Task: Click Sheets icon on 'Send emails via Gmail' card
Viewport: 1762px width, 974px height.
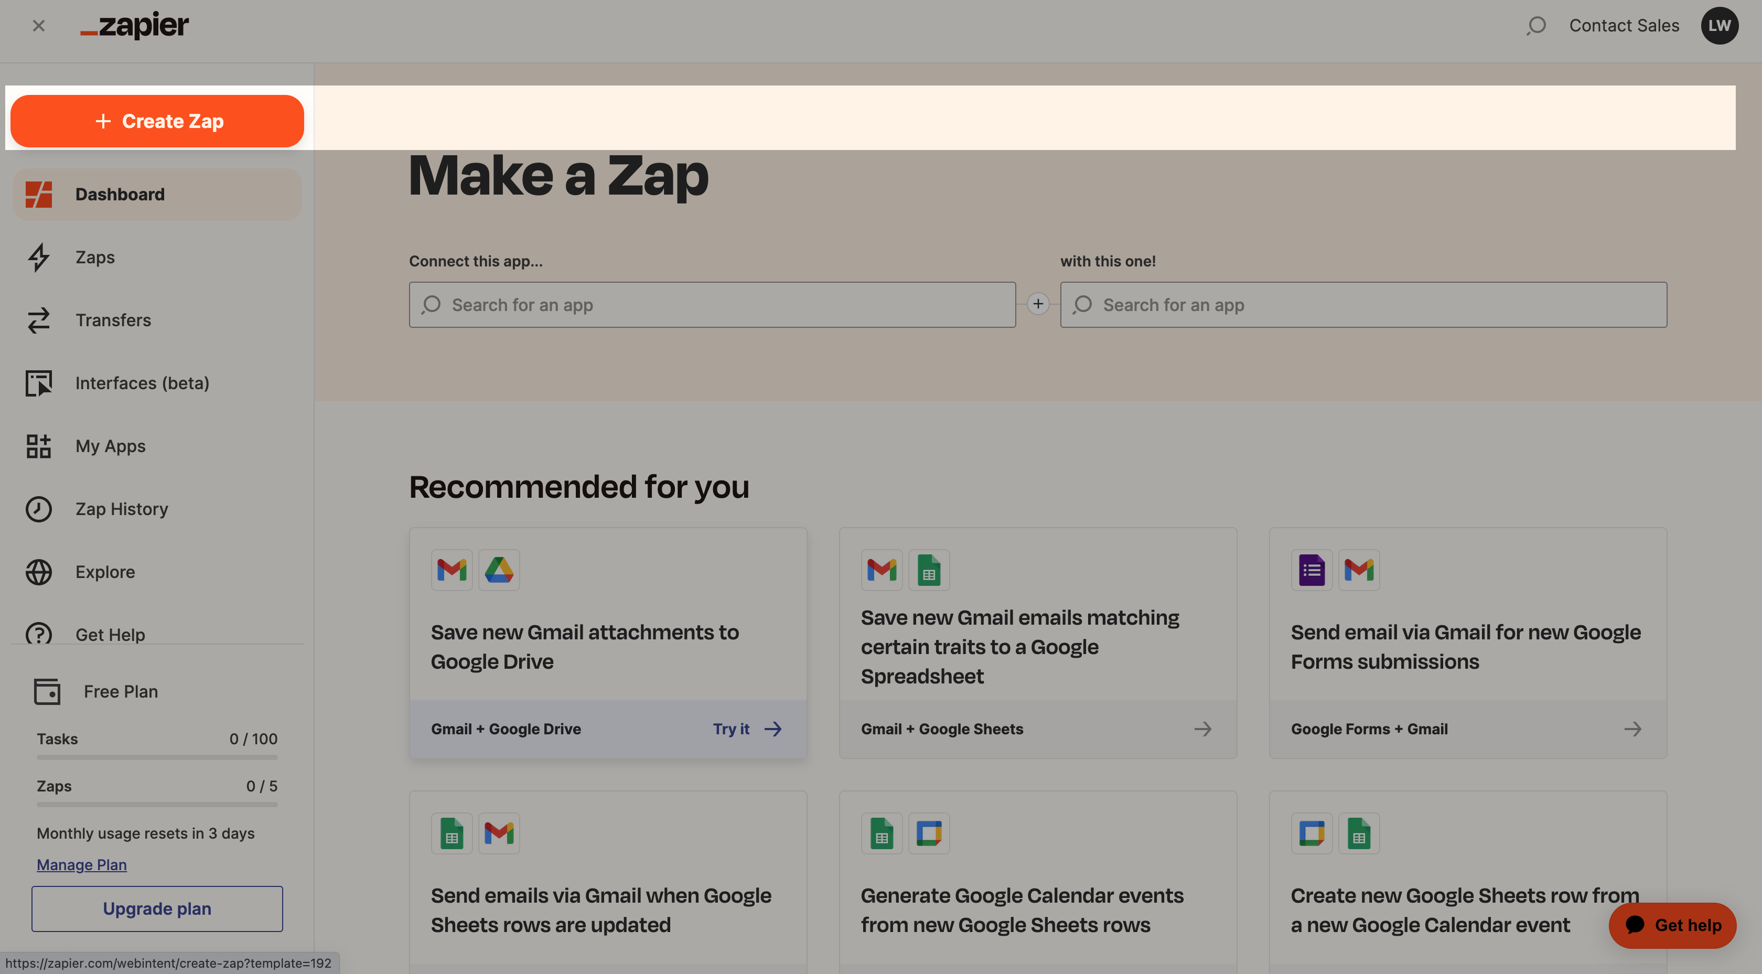Action: [x=452, y=833]
